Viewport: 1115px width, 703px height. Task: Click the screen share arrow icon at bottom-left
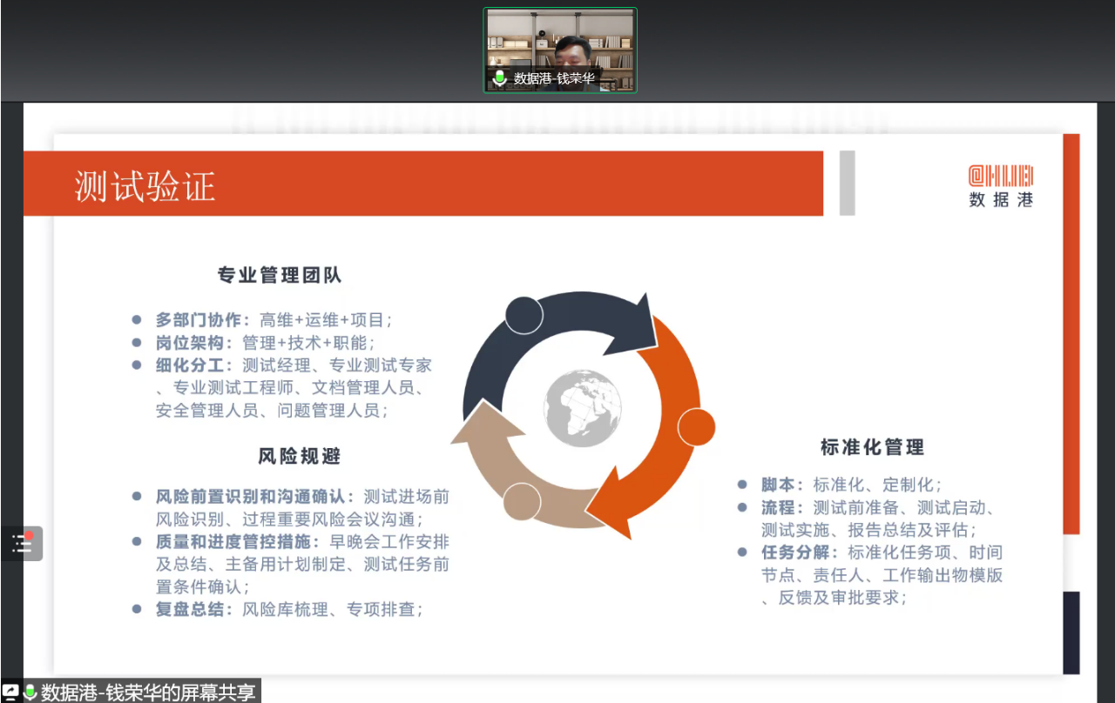[x=10, y=693]
